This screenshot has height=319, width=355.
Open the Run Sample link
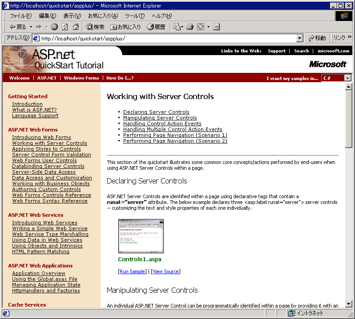pyautogui.click(x=132, y=271)
